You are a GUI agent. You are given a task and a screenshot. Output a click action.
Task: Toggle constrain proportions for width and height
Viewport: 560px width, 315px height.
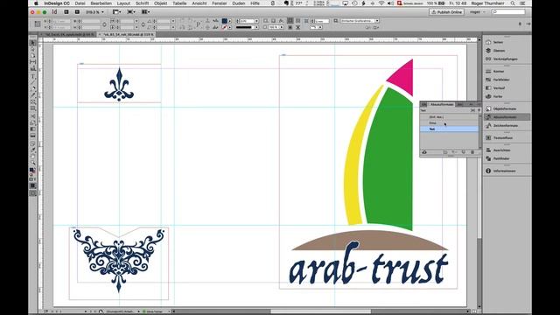click(x=104, y=24)
